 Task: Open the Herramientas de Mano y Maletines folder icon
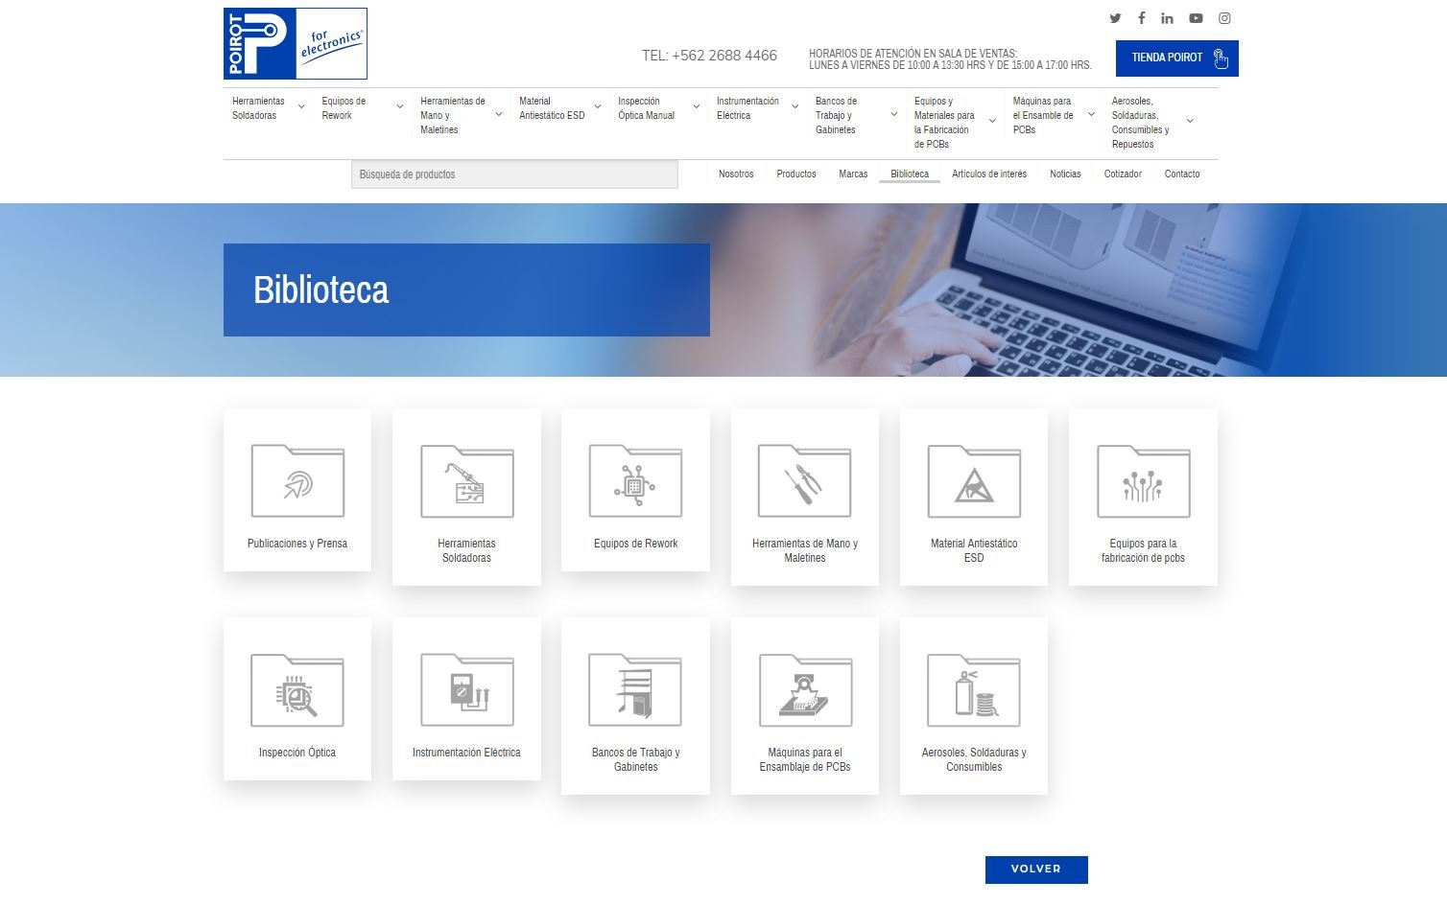point(805,481)
